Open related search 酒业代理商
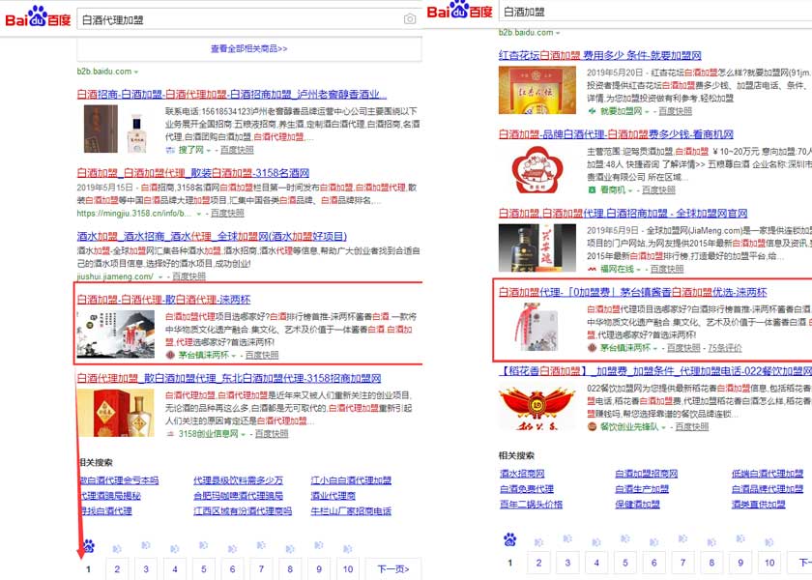812x580 pixels. tap(333, 496)
